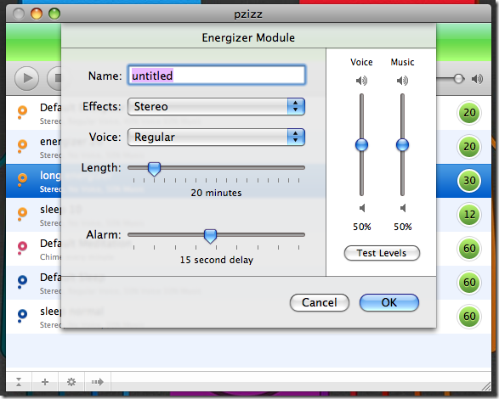Click the orange minimize window button
Viewport: 499px width, 399px height.
[x=37, y=14]
